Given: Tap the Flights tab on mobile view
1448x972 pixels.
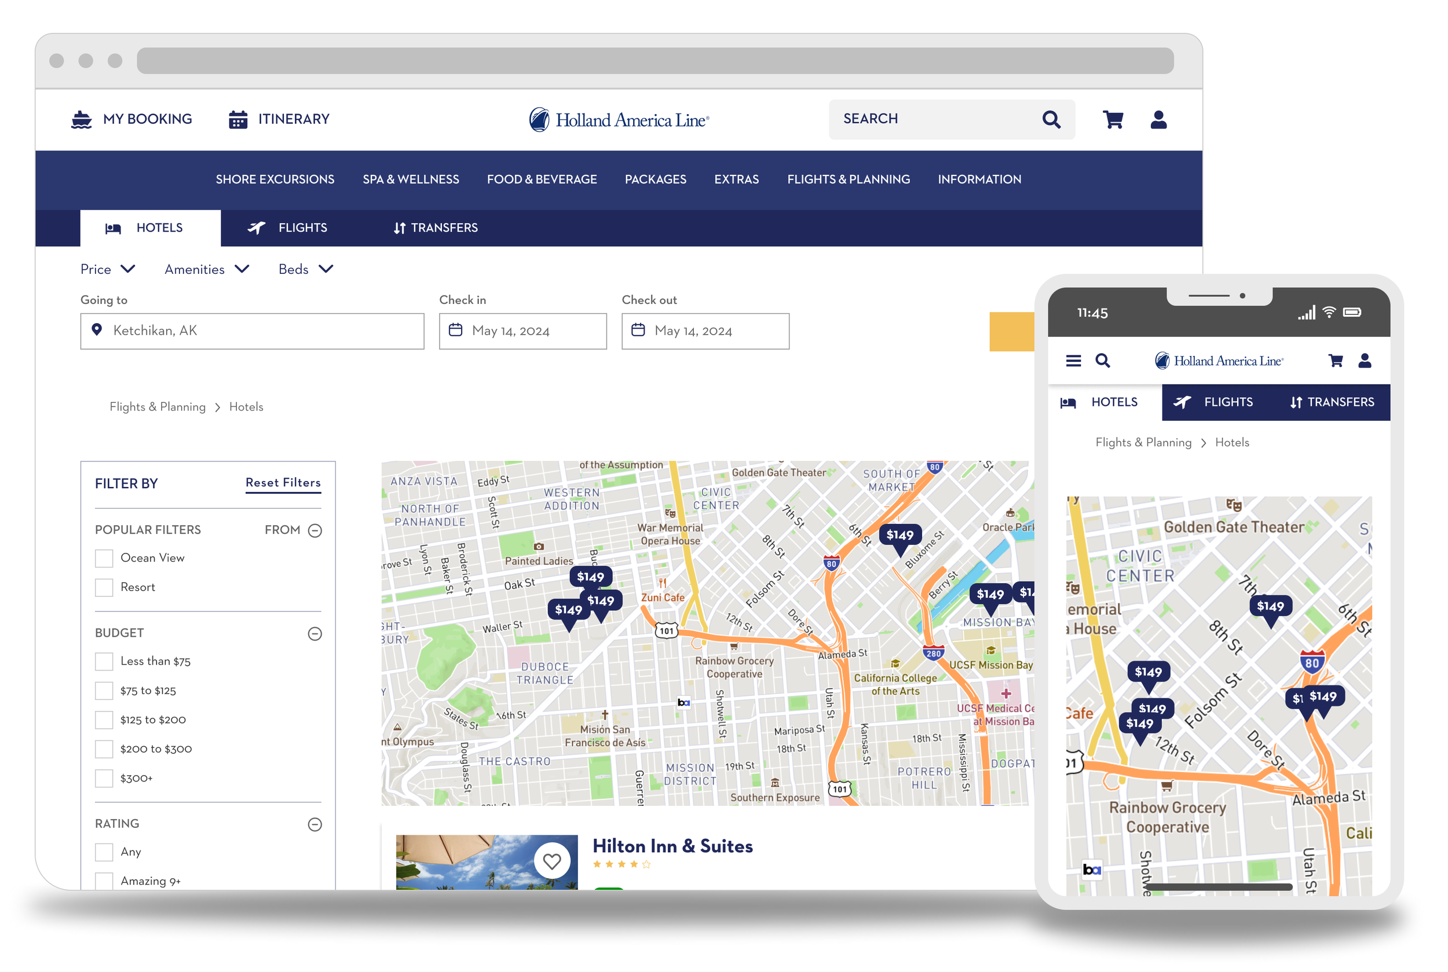Looking at the screenshot, I should coord(1213,402).
